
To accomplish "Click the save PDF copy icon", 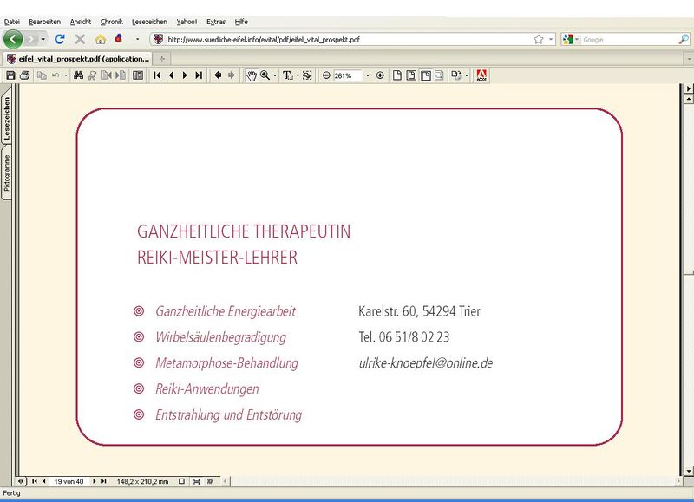I will coord(10,75).
